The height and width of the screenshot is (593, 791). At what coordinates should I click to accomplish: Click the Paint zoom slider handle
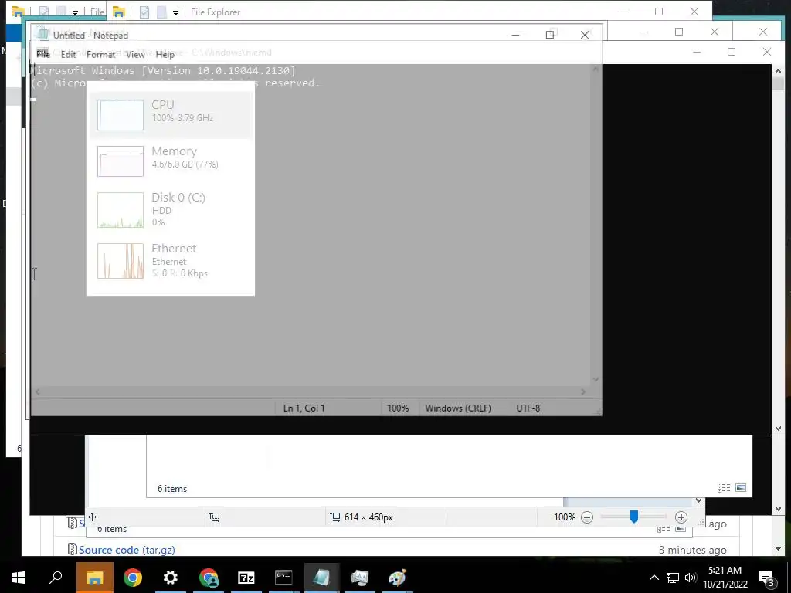633,517
